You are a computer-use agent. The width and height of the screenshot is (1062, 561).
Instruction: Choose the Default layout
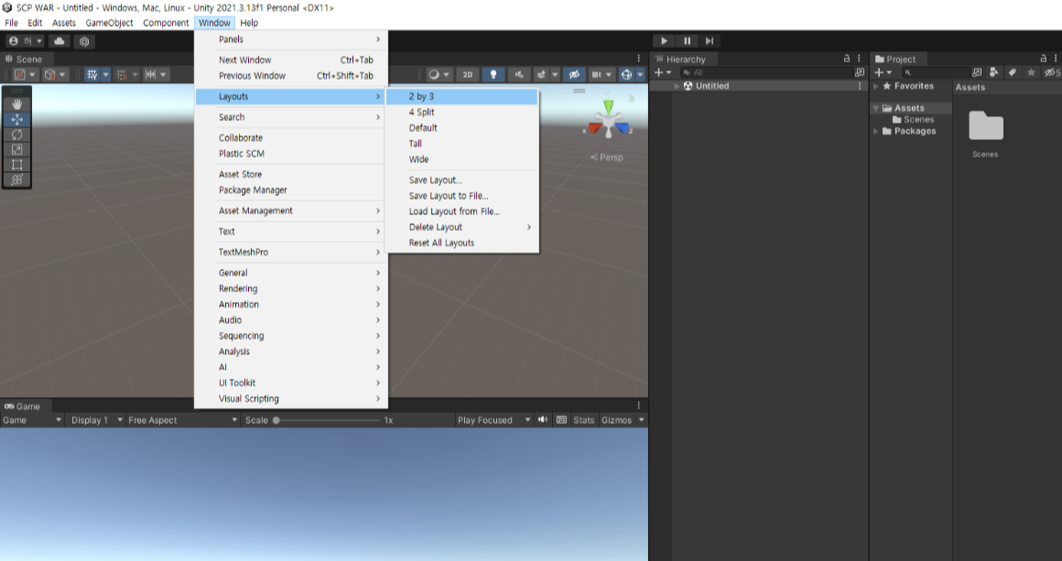tap(462, 127)
